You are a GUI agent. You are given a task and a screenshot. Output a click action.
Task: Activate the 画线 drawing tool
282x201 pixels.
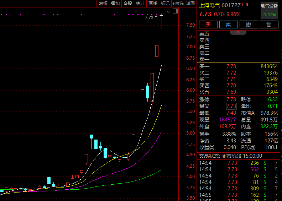coord(153,4)
